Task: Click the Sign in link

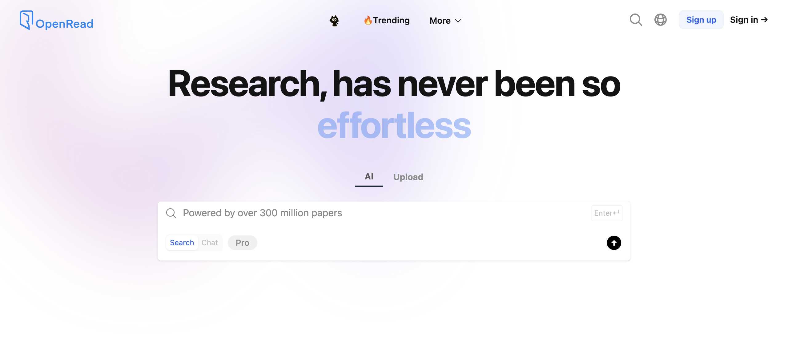Action: 749,20
